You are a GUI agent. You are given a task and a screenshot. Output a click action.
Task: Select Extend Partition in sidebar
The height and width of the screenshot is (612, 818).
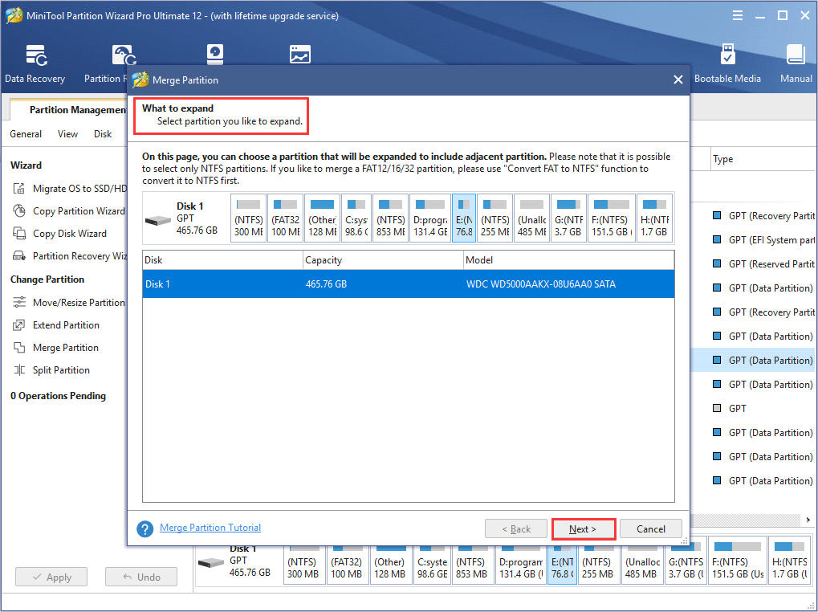tap(66, 325)
